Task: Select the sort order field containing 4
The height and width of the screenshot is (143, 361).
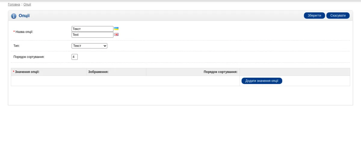Action: tap(75, 57)
